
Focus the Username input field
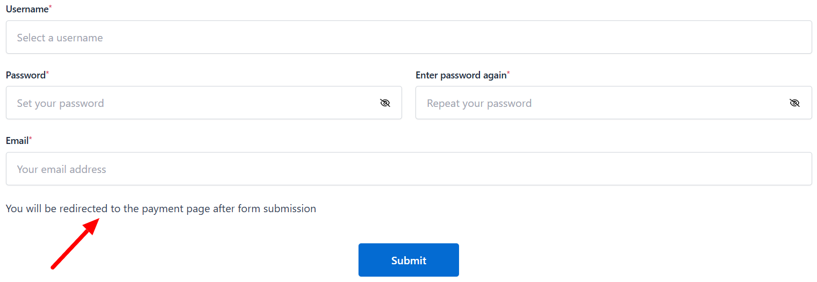pos(408,38)
